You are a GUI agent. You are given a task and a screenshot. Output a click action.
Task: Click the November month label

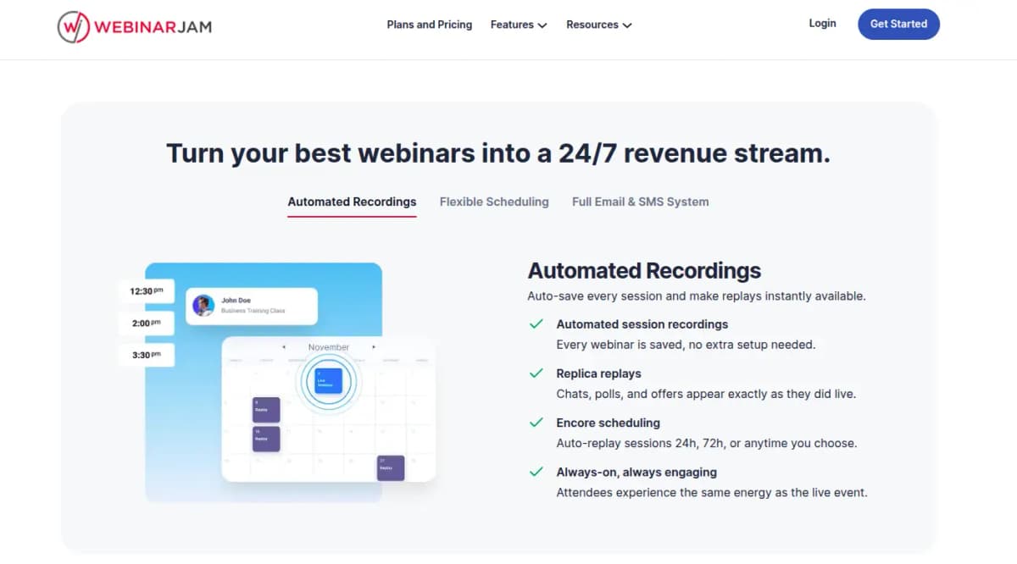(x=329, y=347)
